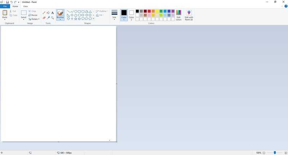
Task: Pick the yellow color swatch
Action: pos(157,11)
